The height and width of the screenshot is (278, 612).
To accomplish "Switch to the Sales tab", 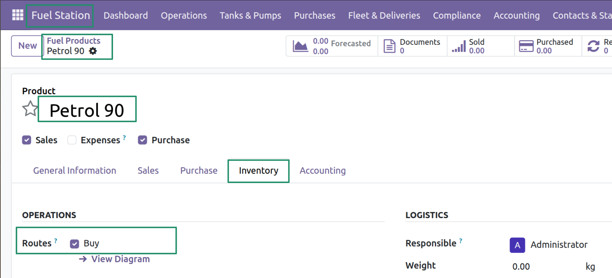I will point(148,171).
